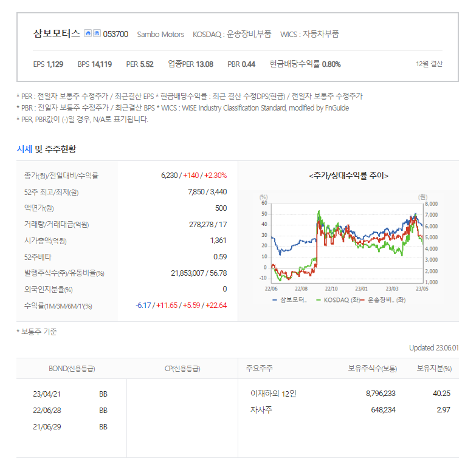Select the shareholder 이재하외 12인
Screen dimensions: 465x461
274,394
